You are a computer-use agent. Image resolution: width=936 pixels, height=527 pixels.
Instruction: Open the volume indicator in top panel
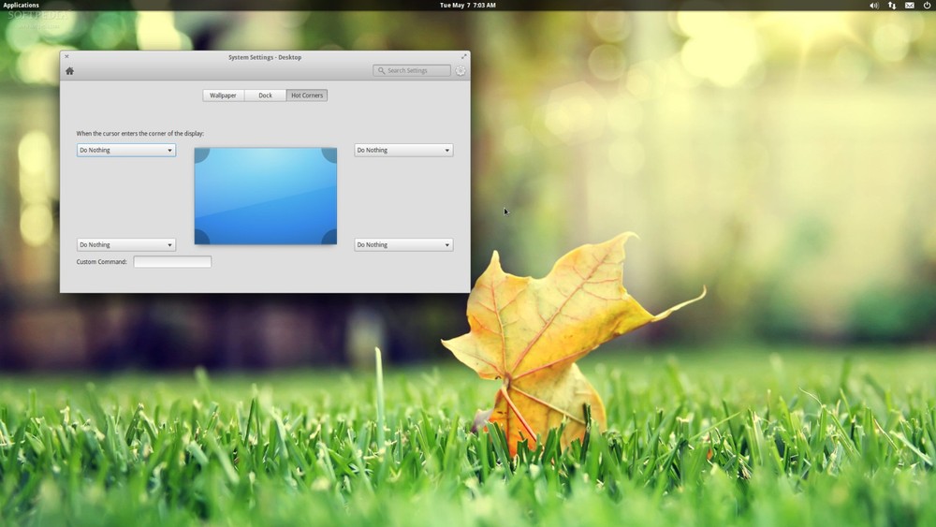(x=874, y=6)
